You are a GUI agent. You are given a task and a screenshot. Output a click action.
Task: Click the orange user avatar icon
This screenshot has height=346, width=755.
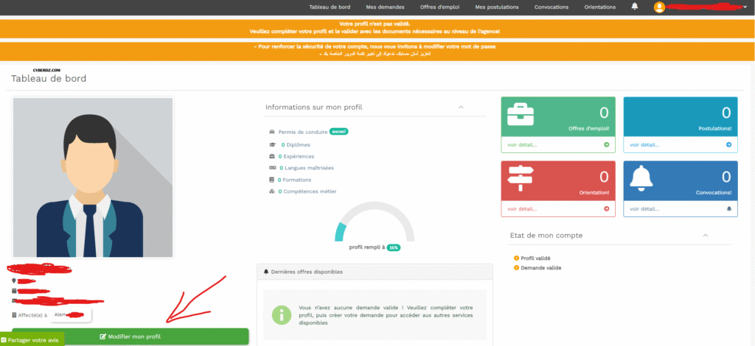click(x=659, y=7)
